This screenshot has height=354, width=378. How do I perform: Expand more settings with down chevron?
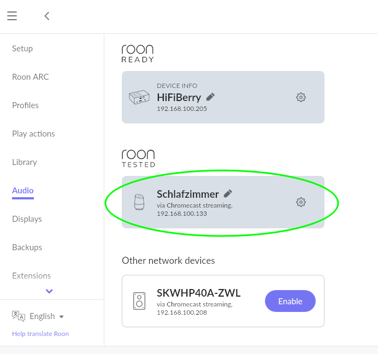49,291
